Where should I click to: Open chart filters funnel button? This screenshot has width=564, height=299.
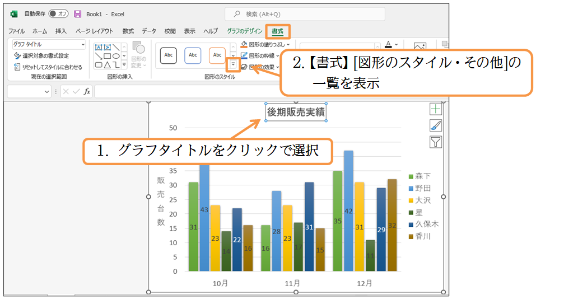point(436,142)
